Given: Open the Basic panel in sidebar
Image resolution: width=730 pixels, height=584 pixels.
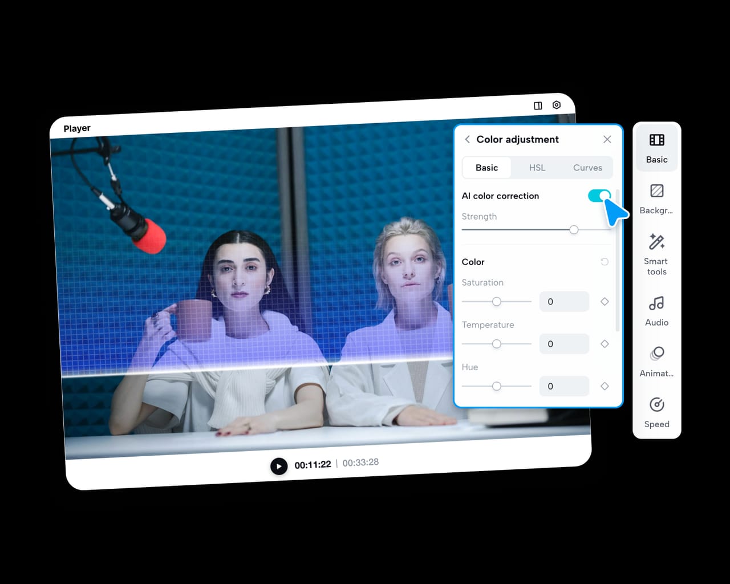Looking at the screenshot, I should click(656, 148).
